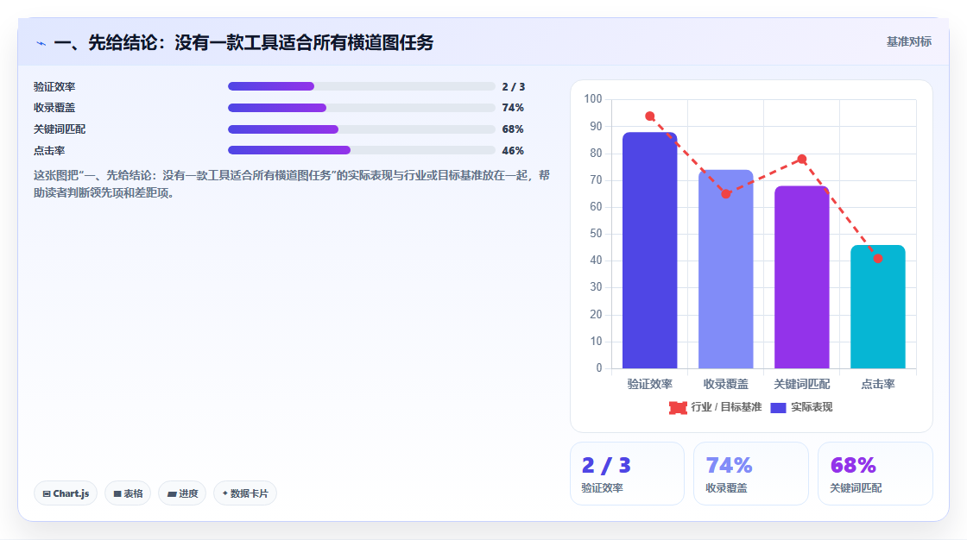Screen dimensions: 967x540
Task: Toggle the 行业 / 目标基准 legend entry
Action: point(716,407)
